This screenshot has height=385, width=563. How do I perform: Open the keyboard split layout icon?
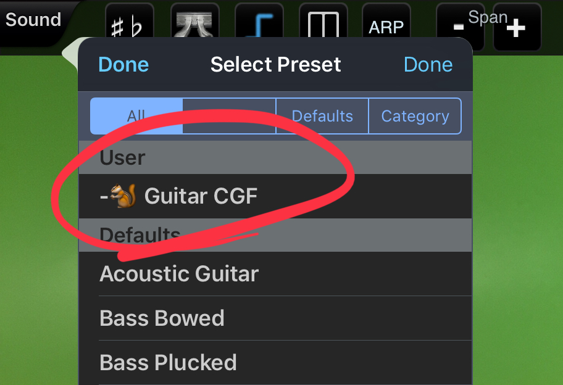323,22
